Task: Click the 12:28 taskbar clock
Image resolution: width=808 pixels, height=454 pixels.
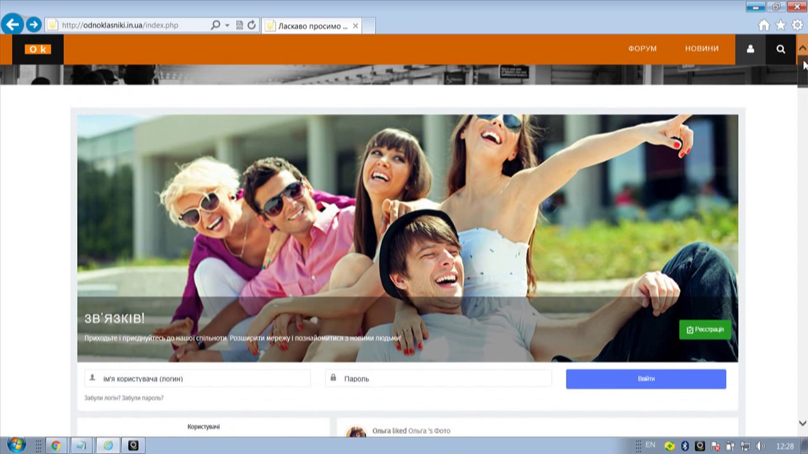Action: tap(785, 446)
